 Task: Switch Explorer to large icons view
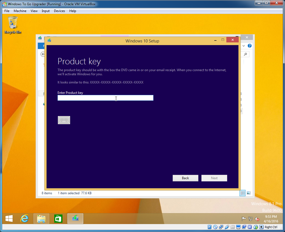tap(249, 193)
